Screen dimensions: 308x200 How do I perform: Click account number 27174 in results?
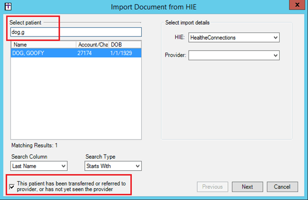(x=85, y=53)
